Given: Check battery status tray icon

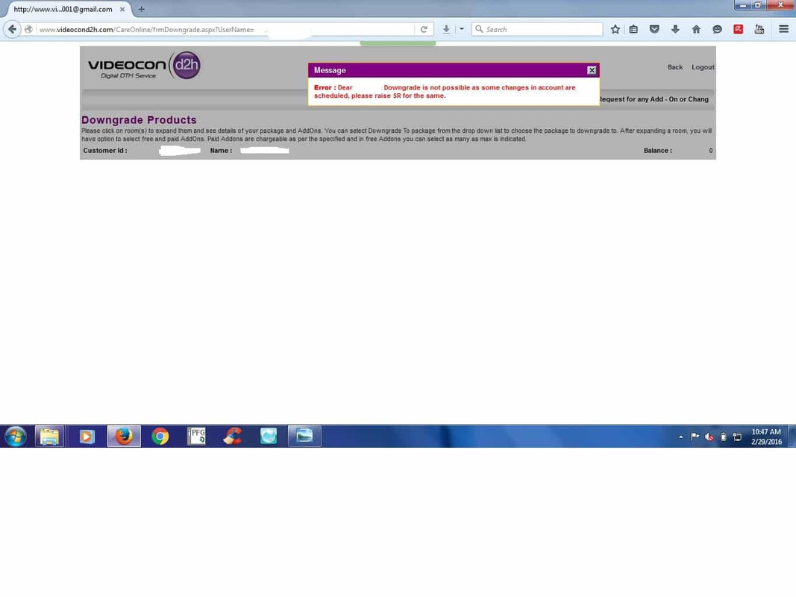Looking at the screenshot, I should click(724, 437).
